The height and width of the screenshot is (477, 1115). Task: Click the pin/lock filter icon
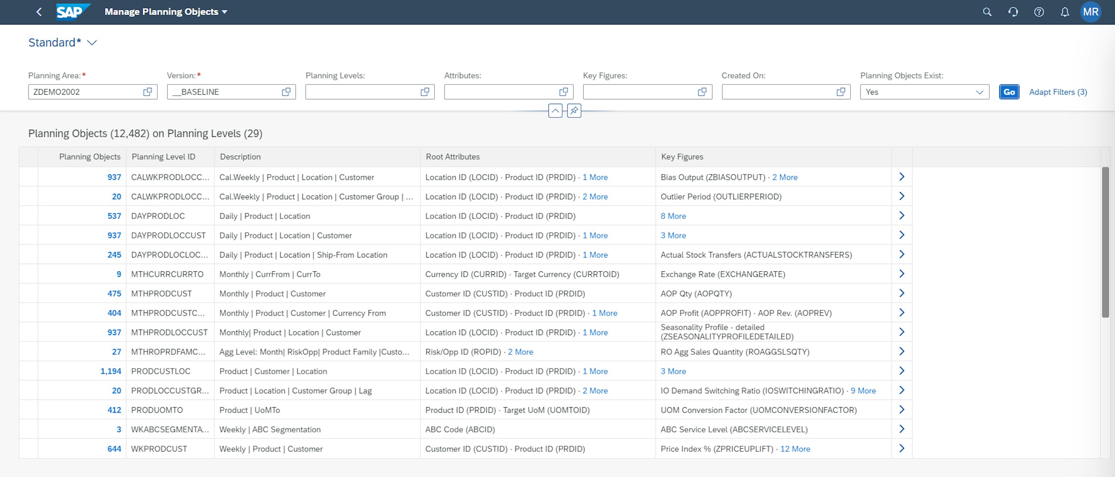click(574, 111)
